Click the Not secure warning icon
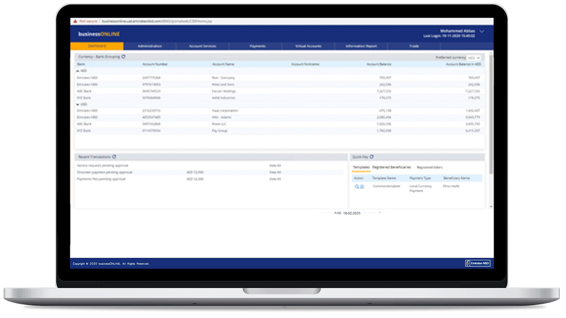 75,21
